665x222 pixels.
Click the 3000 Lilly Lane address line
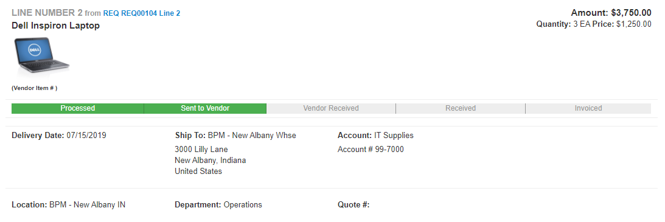[201, 149]
